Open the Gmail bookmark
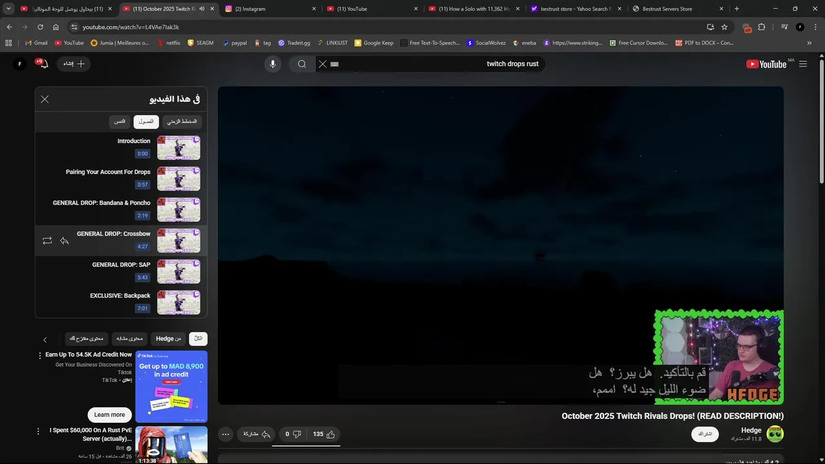This screenshot has width=825, height=464. click(35, 43)
